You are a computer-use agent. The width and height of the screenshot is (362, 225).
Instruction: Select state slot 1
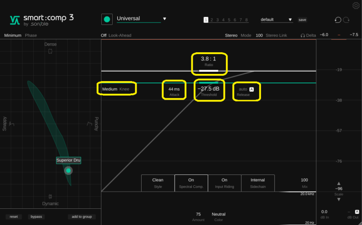pos(206,20)
